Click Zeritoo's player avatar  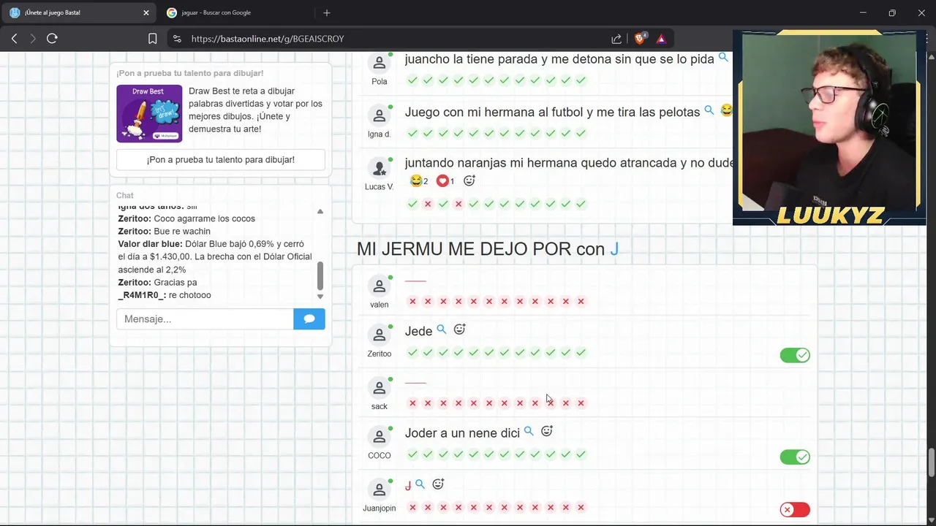click(x=379, y=335)
